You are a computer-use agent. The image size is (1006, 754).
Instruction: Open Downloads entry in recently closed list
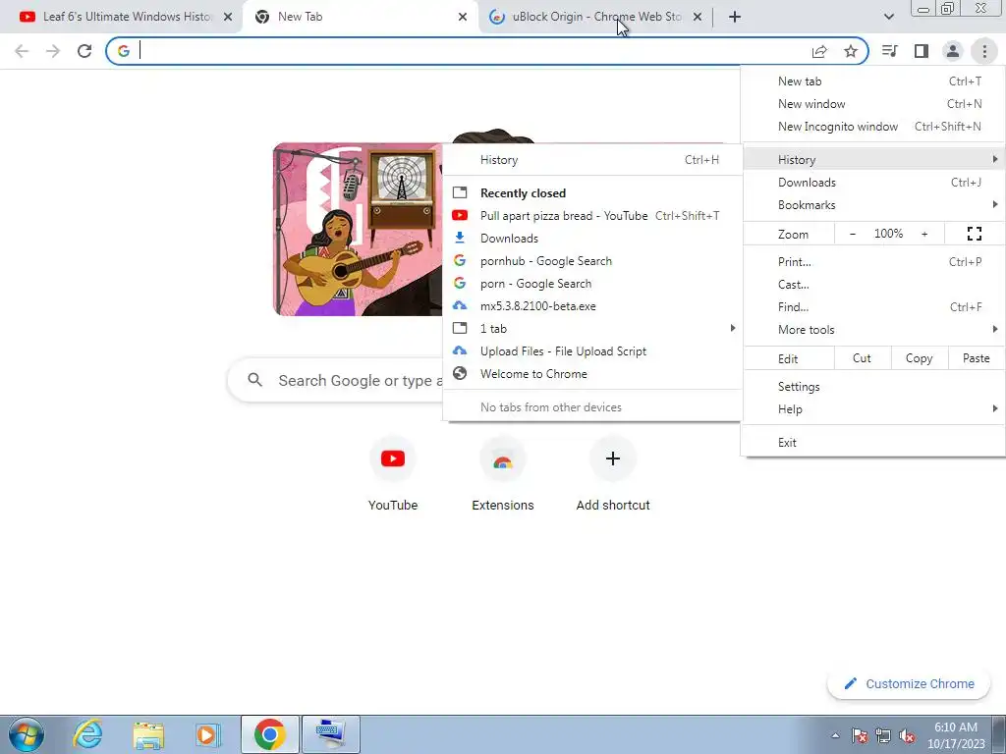(x=591, y=239)
